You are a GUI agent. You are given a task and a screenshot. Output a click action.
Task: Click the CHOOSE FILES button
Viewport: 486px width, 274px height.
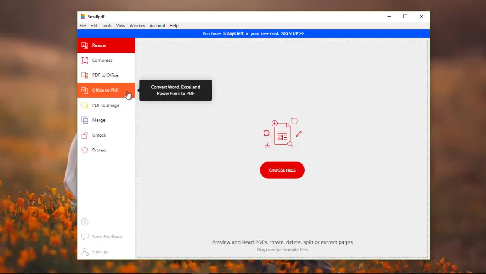tap(282, 170)
